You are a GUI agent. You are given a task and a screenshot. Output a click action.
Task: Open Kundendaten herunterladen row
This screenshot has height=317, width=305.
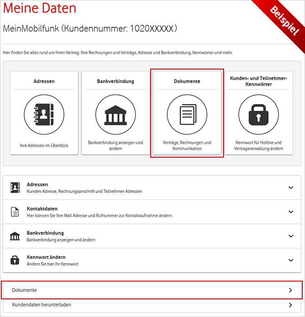point(137,305)
